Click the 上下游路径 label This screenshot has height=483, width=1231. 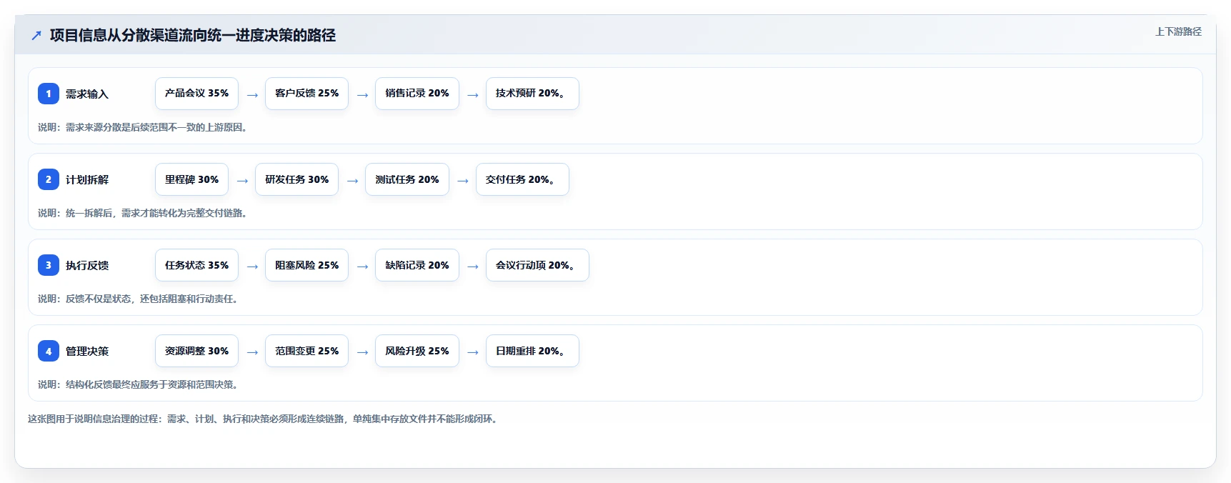(1178, 31)
